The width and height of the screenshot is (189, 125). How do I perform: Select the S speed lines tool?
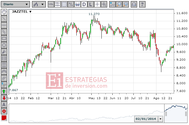4,85
